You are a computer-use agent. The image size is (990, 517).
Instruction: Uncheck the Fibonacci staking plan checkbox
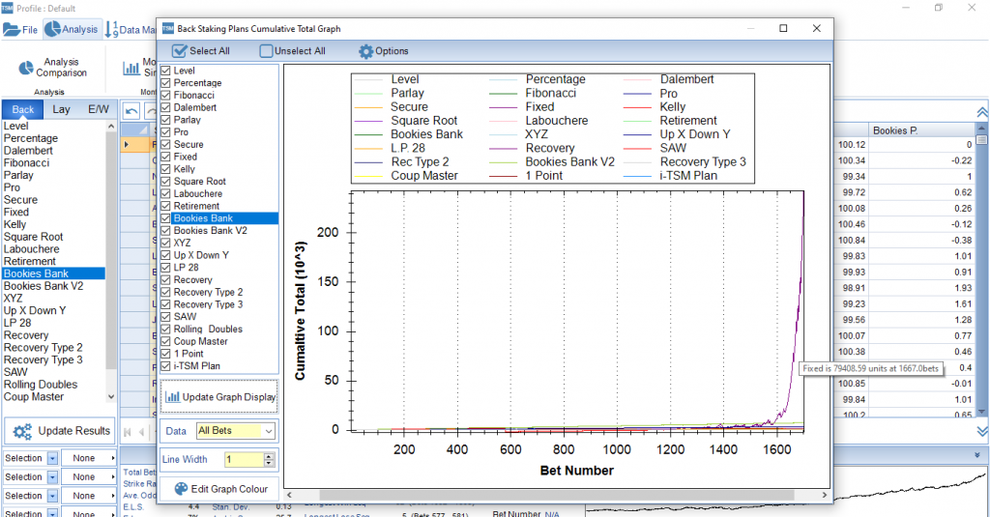click(166, 96)
